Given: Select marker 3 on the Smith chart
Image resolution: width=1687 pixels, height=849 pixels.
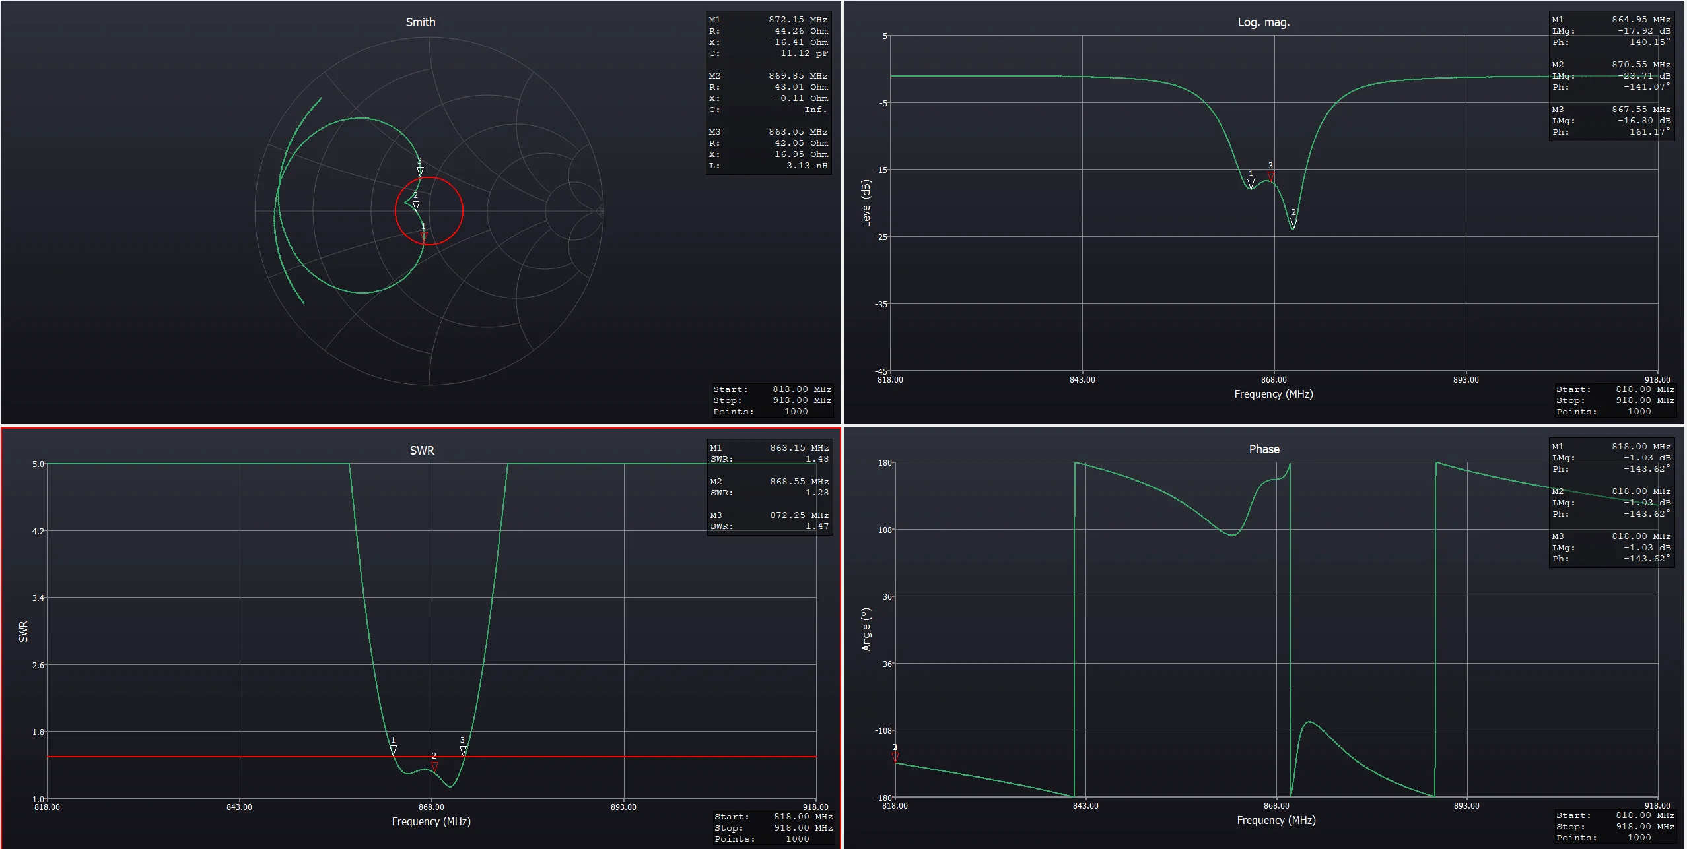Looking at the screenshot, I should click(x=420, y=172).
